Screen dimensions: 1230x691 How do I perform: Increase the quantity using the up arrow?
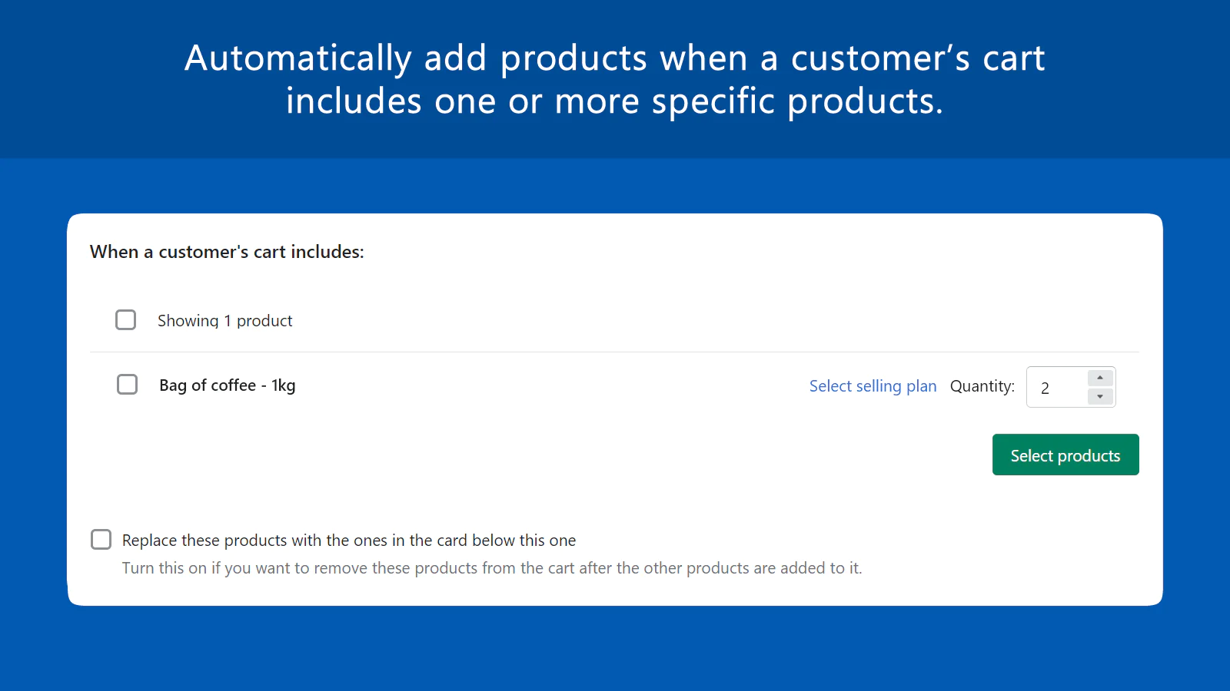click(x=1100, y=378)
